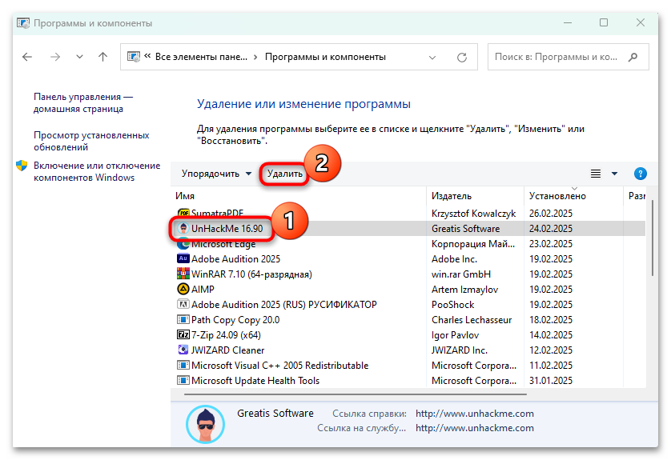This screenshot has height=460, width=671.
Task: Select the Microsoft Edge icon
Action: pyautogui.click(x=183, y=244)
